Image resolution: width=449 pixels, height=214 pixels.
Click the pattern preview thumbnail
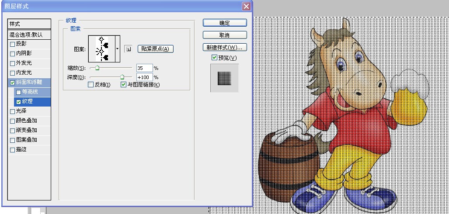click(x=102, y=49)
